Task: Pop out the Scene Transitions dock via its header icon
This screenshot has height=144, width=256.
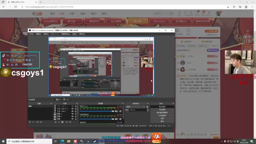Action: 148,103
